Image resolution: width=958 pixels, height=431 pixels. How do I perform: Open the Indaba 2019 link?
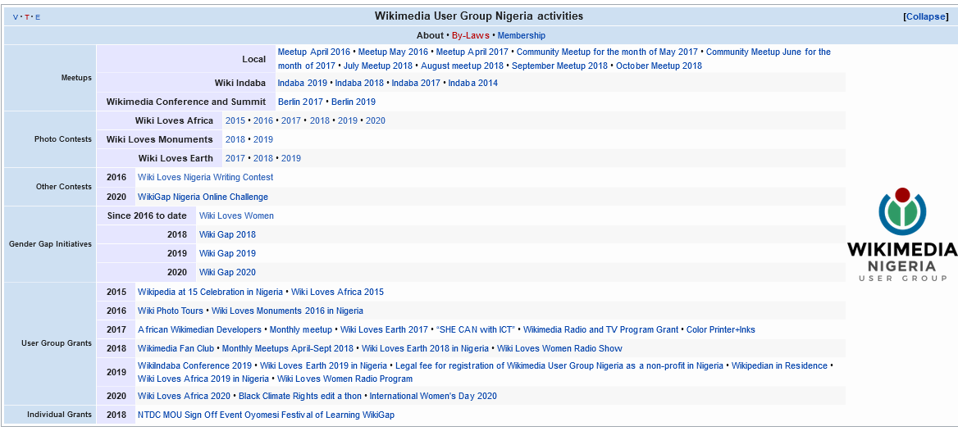click(303, 83)
